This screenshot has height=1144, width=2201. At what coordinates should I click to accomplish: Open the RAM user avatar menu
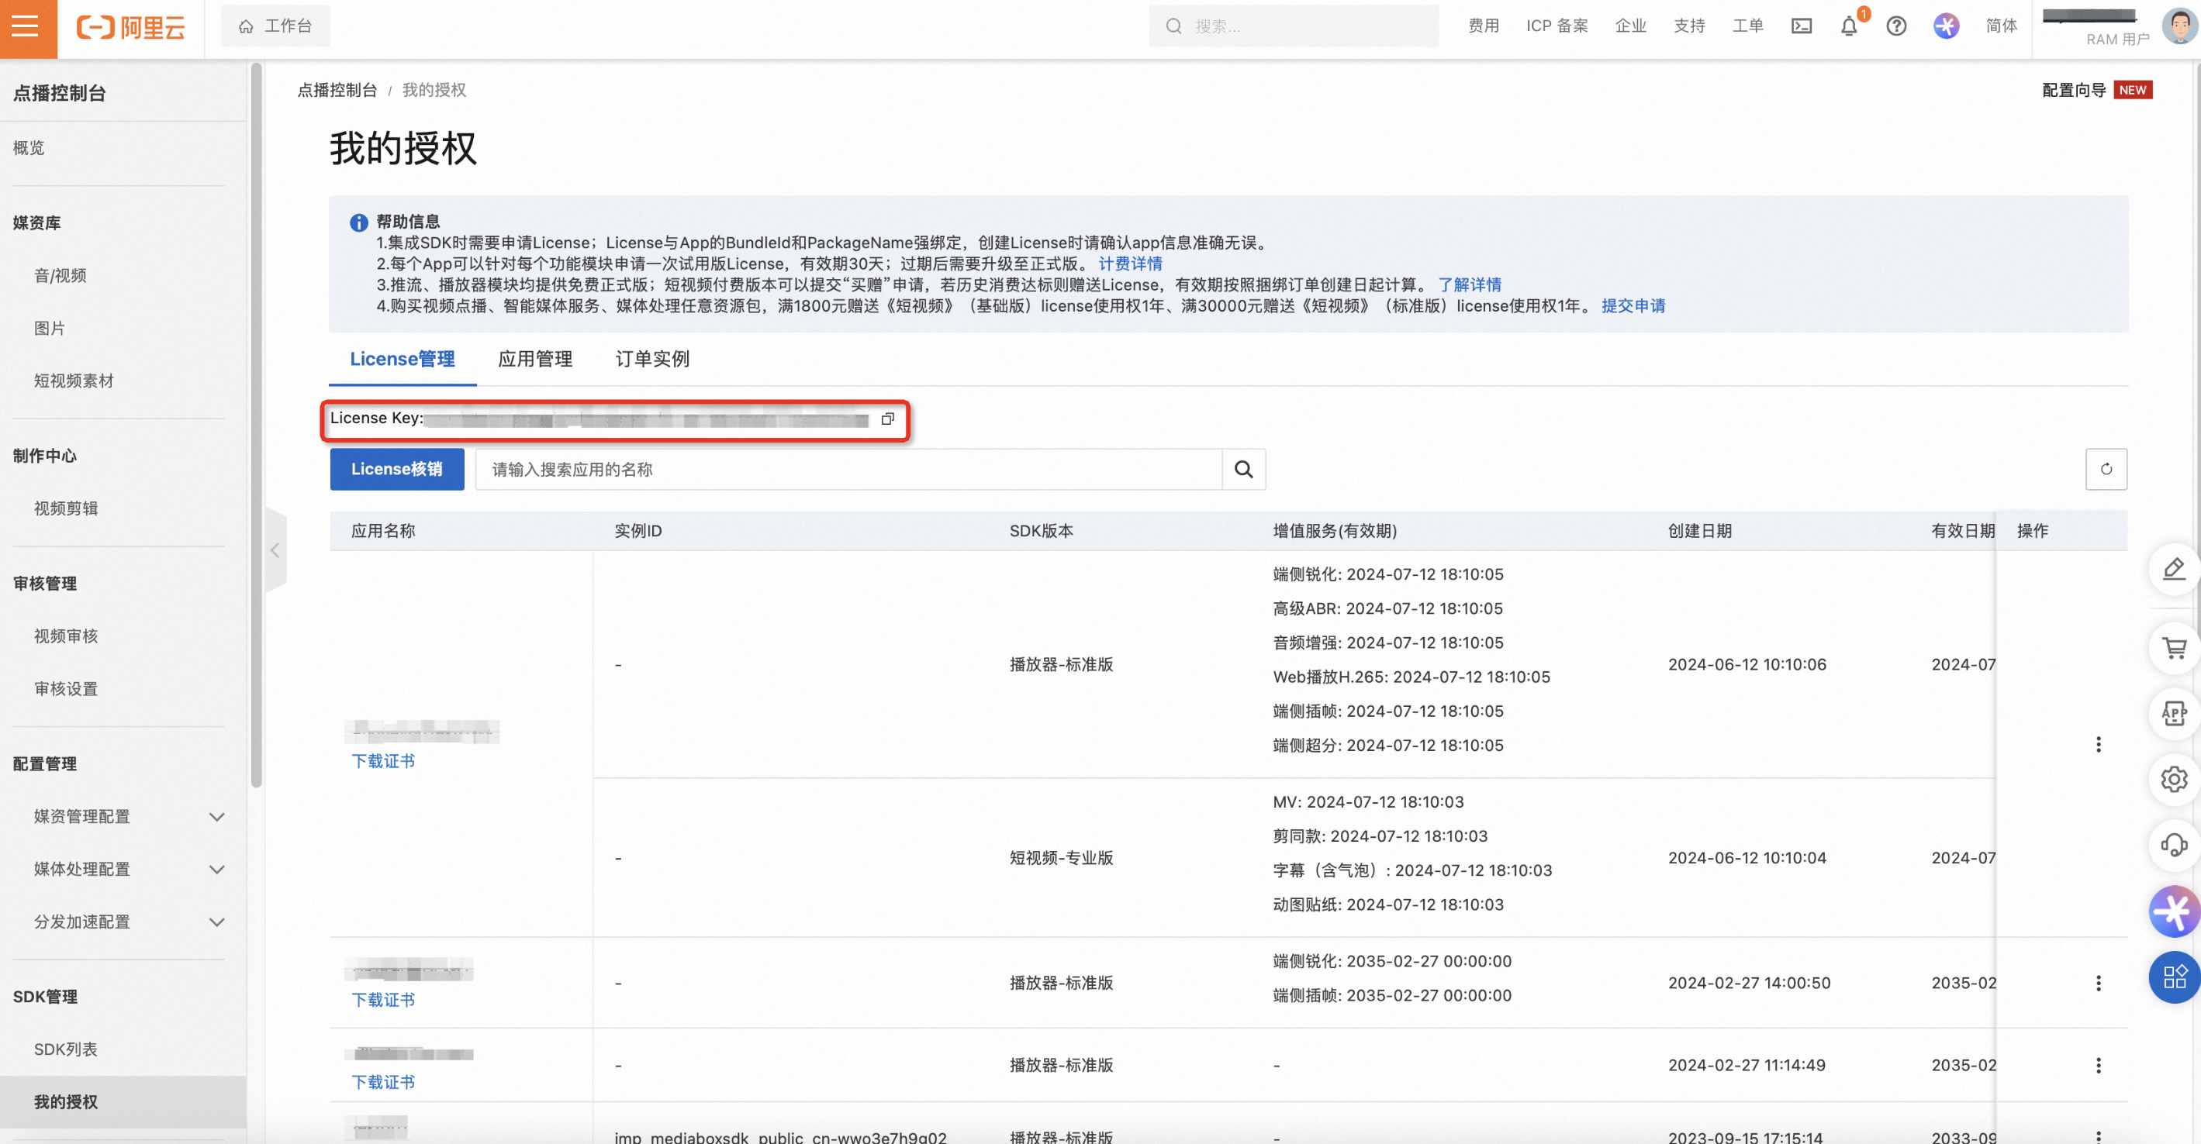pos(2178,26)
